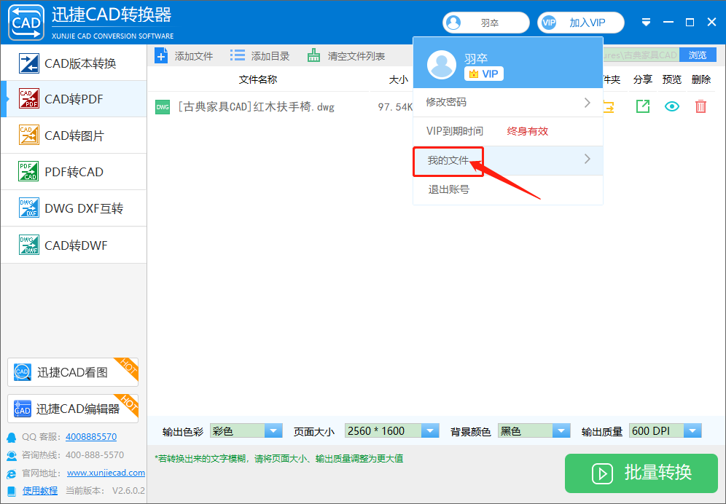
Task: Click the 文件名称 column header
Action: [x=258, y=79]
